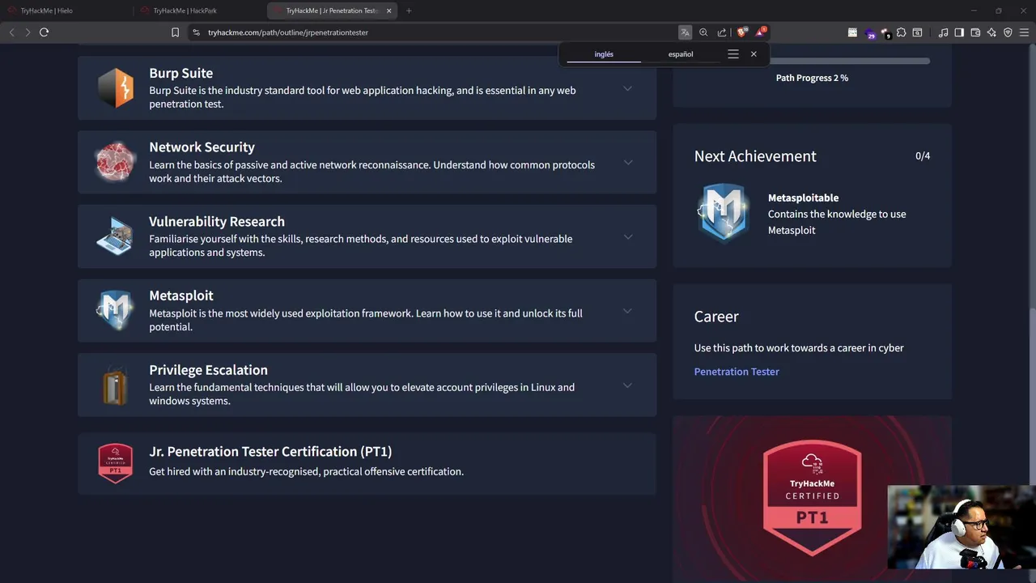Click the music note media control icon
This screenshot has width=1036, height=583.
[943, 32]
